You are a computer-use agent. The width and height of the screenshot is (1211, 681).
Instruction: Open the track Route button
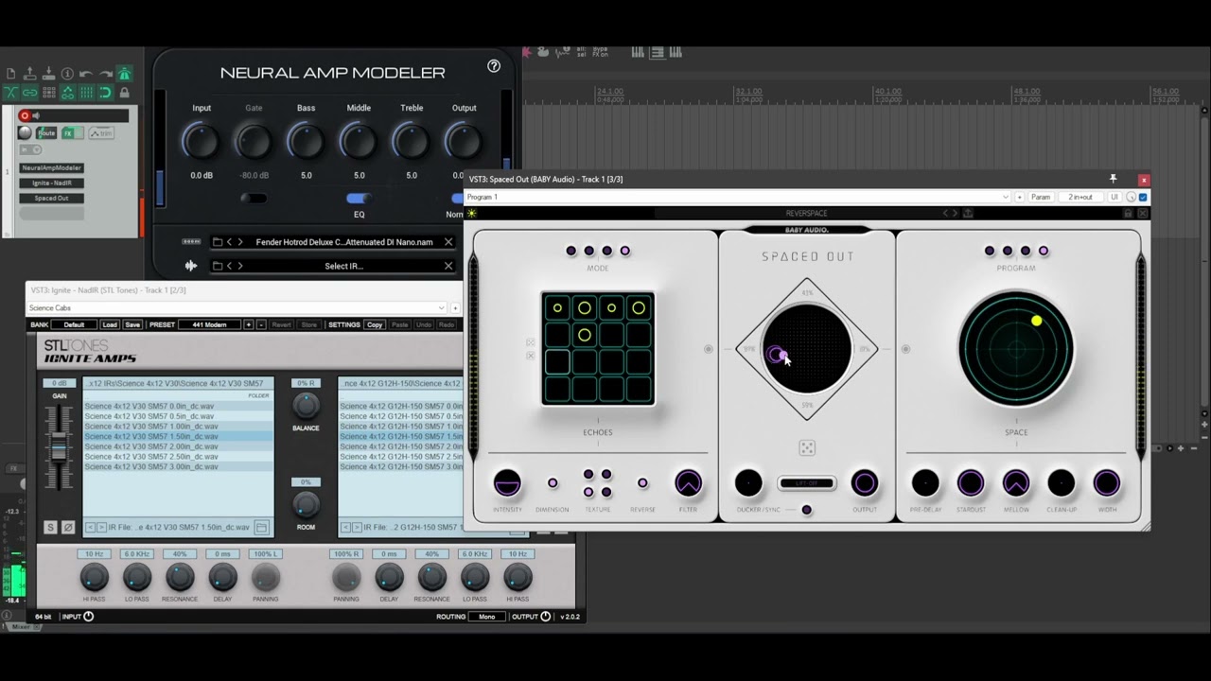(46, 133)
